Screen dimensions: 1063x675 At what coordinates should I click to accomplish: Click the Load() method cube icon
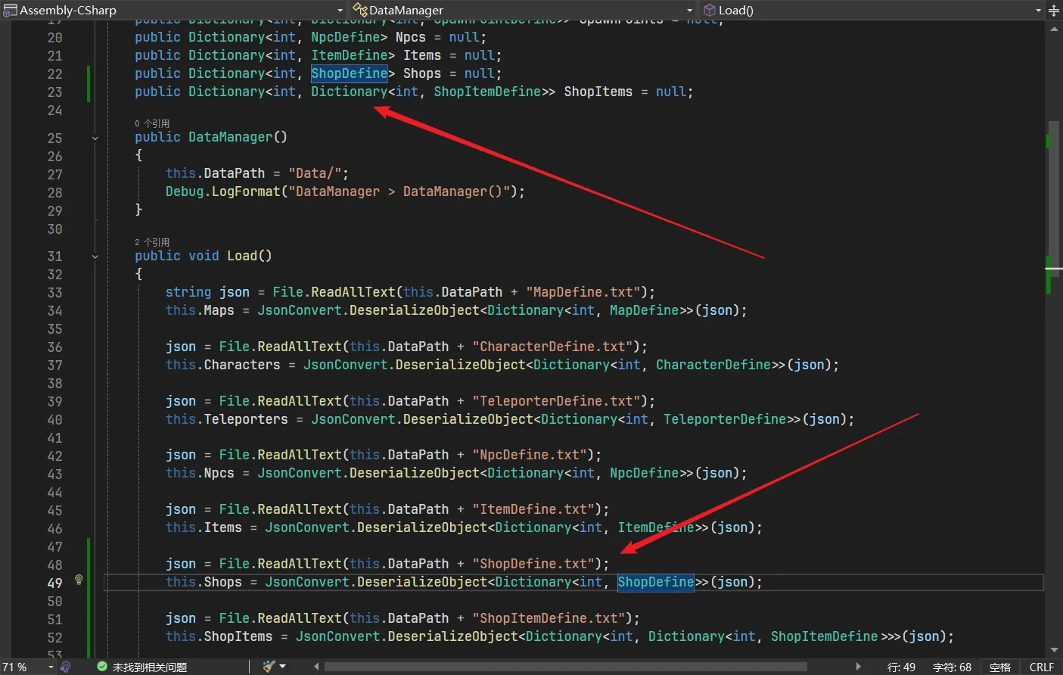pyautogui.click(x=710, y=10)
